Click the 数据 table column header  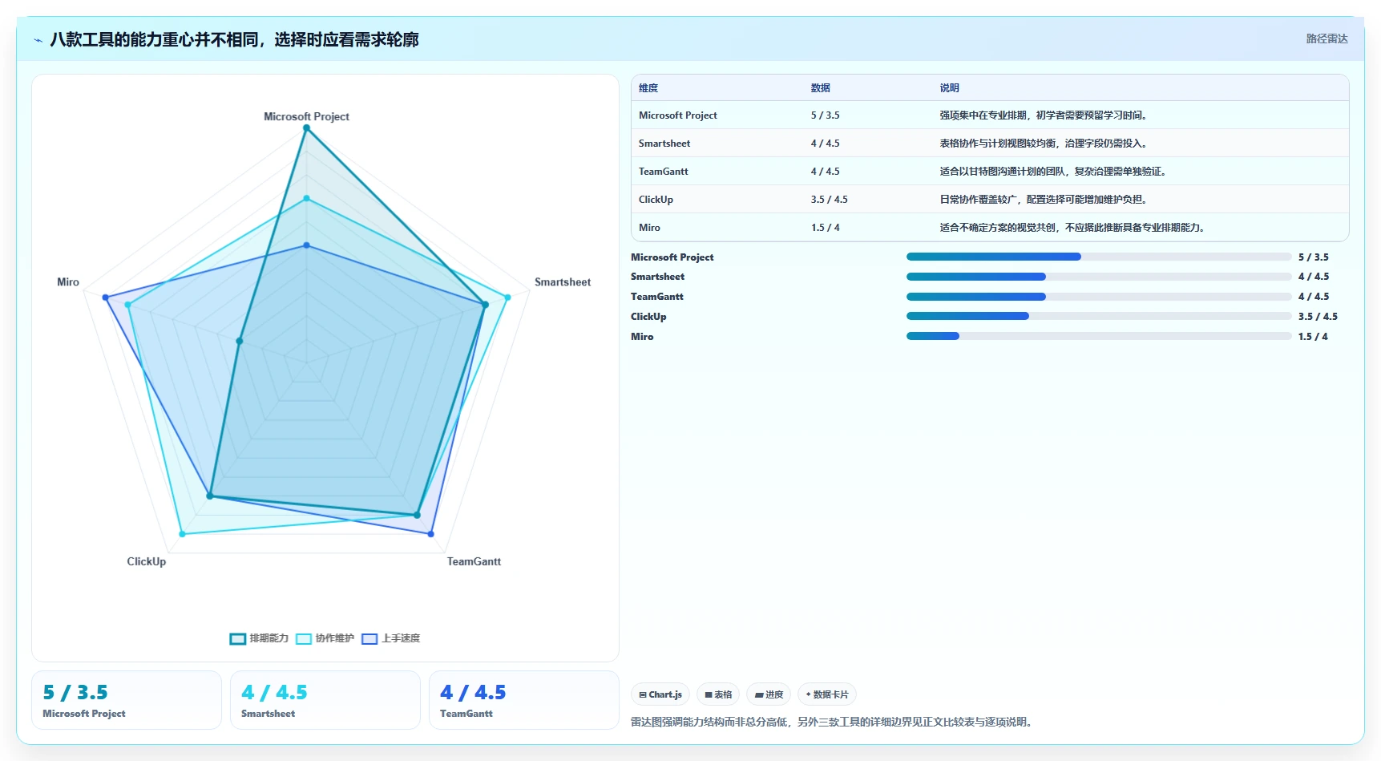(820, 88)
